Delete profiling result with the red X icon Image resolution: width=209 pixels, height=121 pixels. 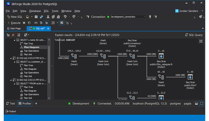tap(13, 35)
